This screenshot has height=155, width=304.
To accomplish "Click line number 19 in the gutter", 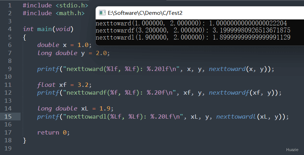I will (x=9, y=148).
